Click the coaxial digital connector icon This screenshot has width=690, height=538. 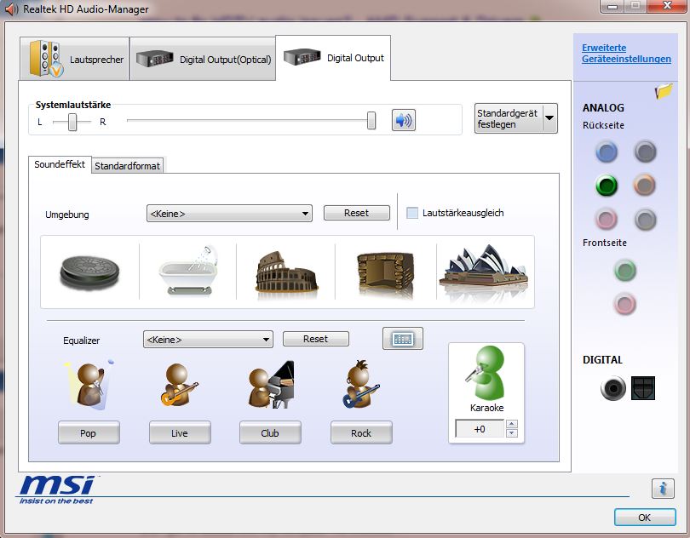coord(612,388)
